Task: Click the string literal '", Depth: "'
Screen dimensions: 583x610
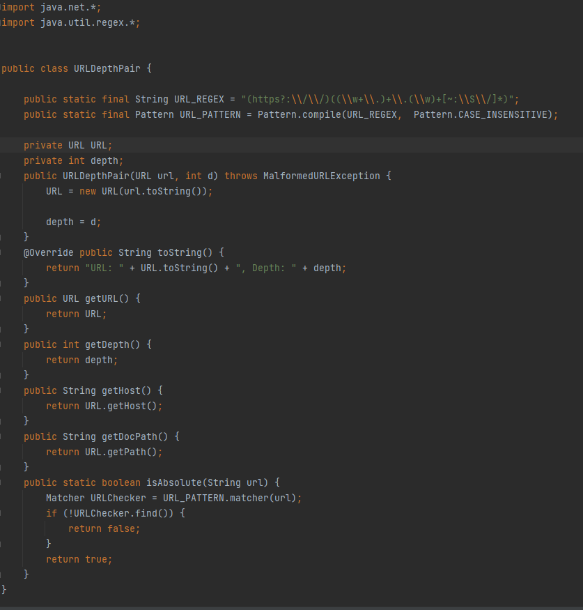Action: [x=266, y=268]
